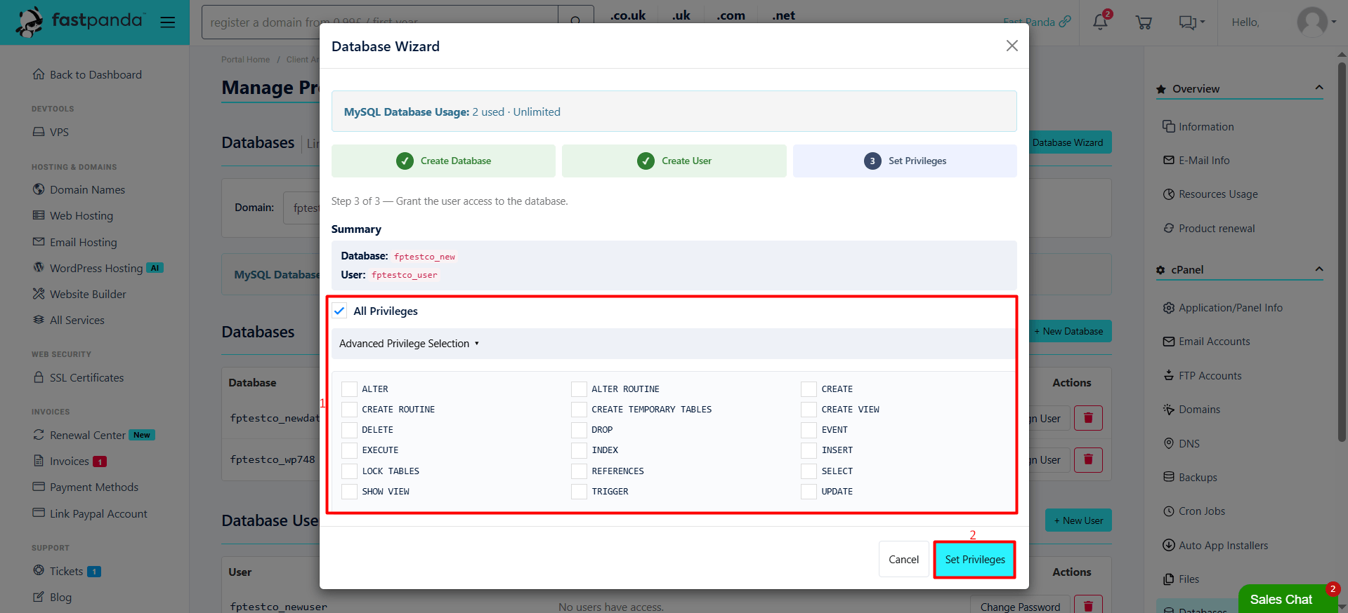1348x613 pixels.
Task: View the shopping cart
Action: click(x=1144, y=22)
